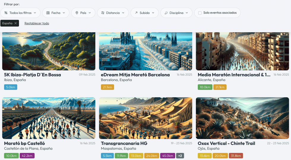Open the 5K Ibiza-Platja D'En Bossa image

click(49, 51)
